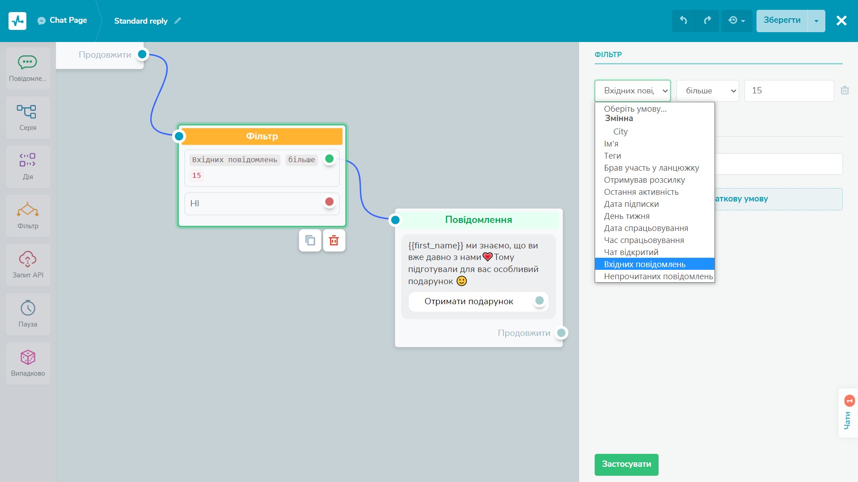
Task: Select Остання активність option
Action: (x=655, y=192)
